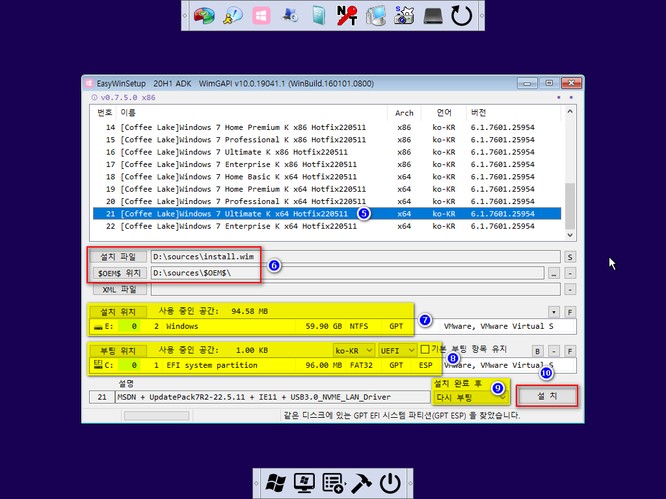Click the empty XML file path field
Viewport: 666px width, 499px height.
point(356,289)
